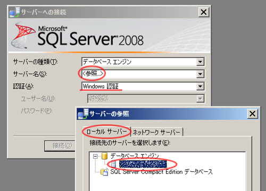Viewport: 266px width, 191px height.
Task: Open the server name dropdown arrow
Action: (x=200, y=74)
